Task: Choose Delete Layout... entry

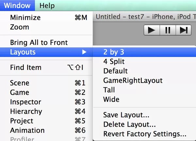Action: click(129, 124)
